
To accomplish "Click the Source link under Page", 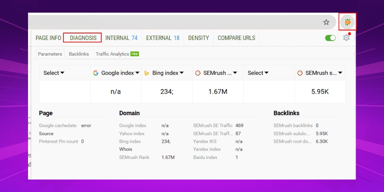I will (x=46, y=134).
